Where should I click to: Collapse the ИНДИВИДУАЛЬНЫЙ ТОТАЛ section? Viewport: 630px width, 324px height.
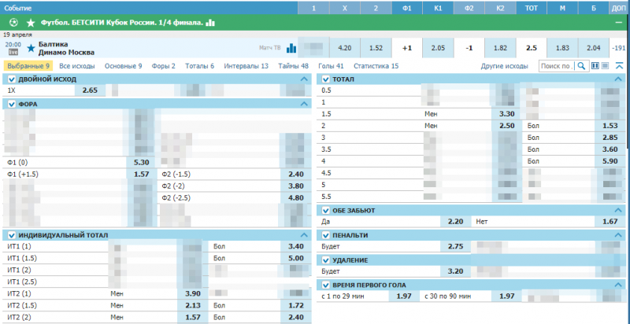[x=305, y=235]
